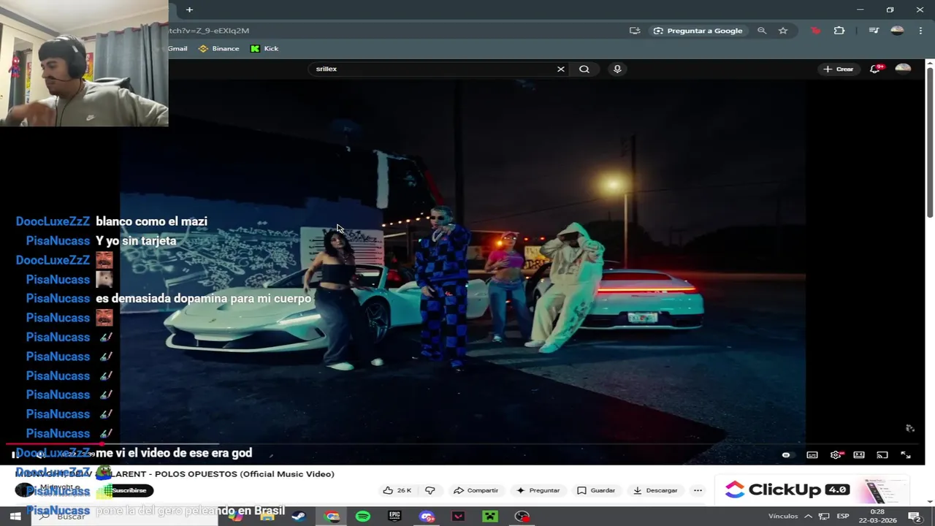The image size is (935, 526).
Task: Click the YouTube search magnifier button
Action: [584, 69]
